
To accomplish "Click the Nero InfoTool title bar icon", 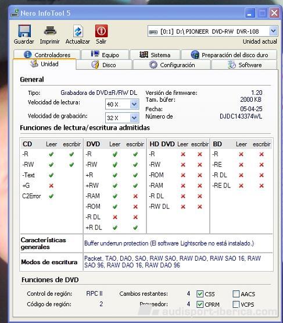I will 15,13.
